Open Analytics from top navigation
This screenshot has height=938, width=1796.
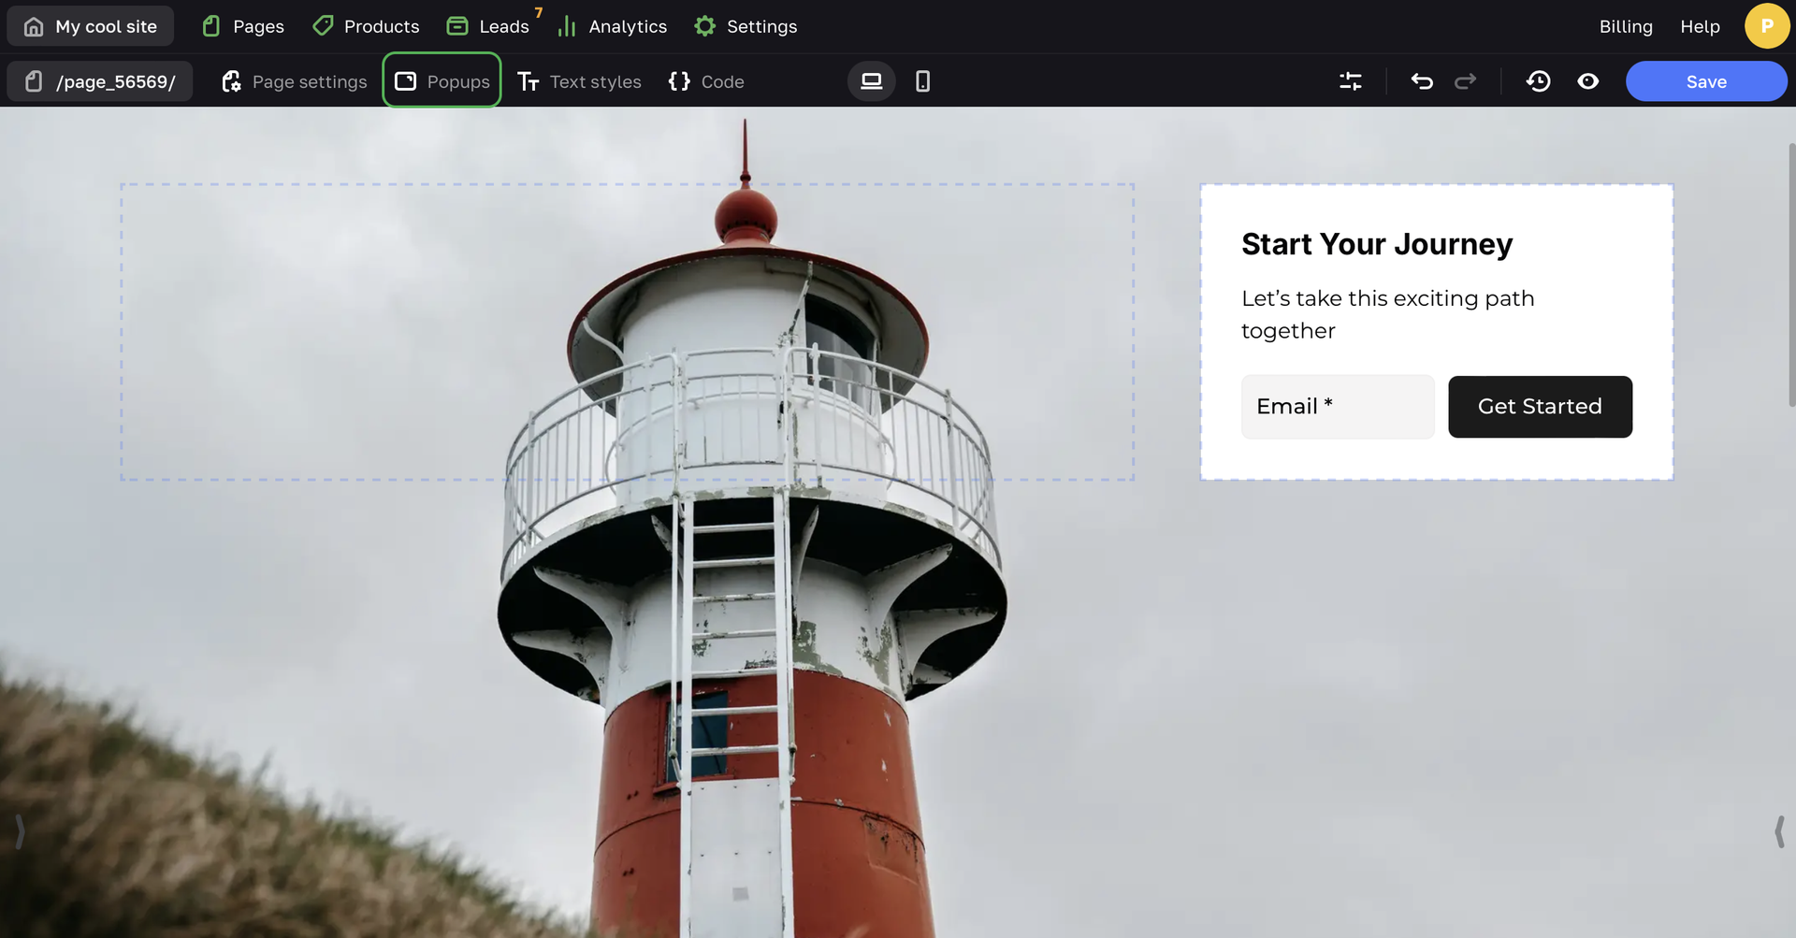(613, 26)
